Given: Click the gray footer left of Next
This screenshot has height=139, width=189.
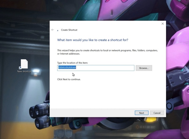Looking at the screenshot, I should 91,113.
